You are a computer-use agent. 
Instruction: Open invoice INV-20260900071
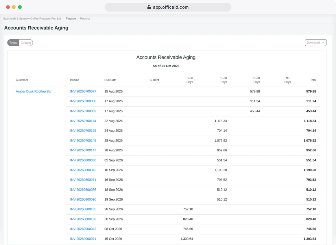point(83,239)
